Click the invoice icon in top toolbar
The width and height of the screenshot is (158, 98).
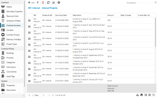[x=53, y=3]
